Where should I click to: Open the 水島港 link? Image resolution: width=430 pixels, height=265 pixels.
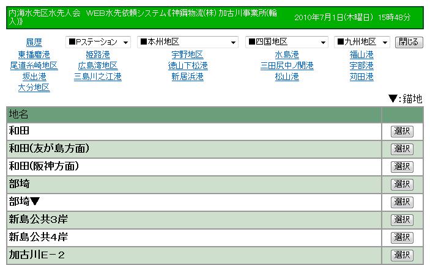click(287, 55)
